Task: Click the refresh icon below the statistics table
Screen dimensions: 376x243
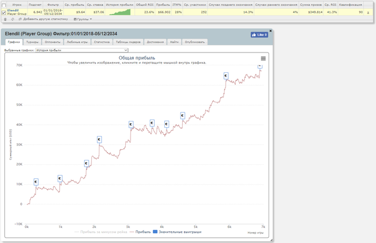Action: pyautogui.click(x=12, y=19)
